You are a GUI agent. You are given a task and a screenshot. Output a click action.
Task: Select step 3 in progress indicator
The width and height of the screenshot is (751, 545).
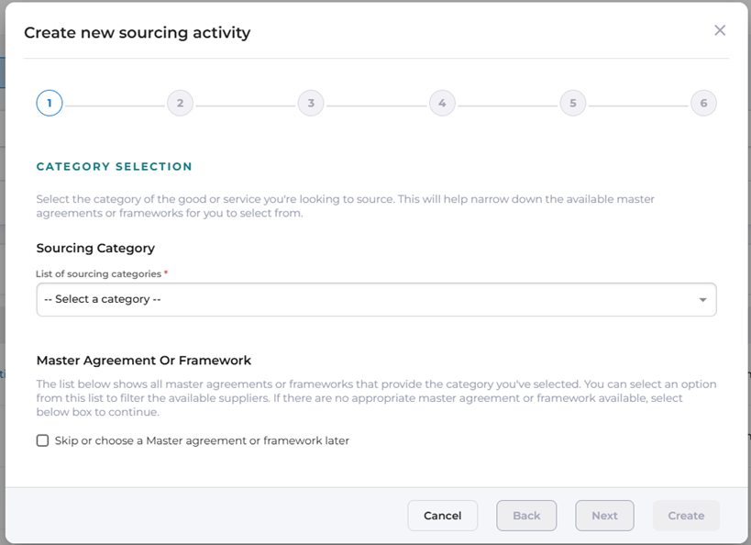point(311,103)
